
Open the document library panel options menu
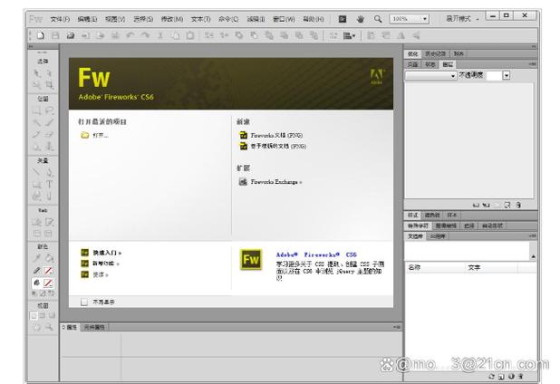(533, 236)
